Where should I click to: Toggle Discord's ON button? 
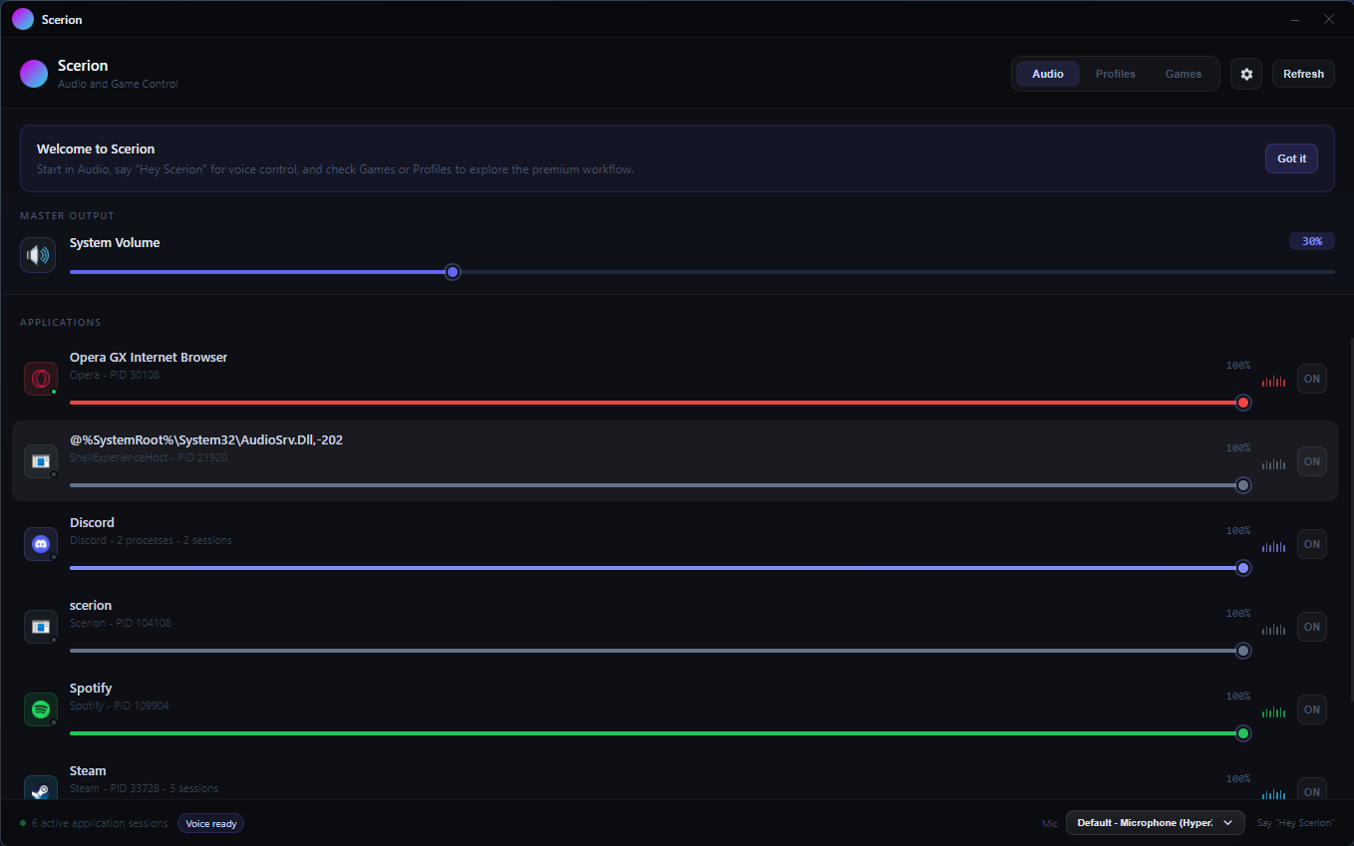pos(1312,544)
